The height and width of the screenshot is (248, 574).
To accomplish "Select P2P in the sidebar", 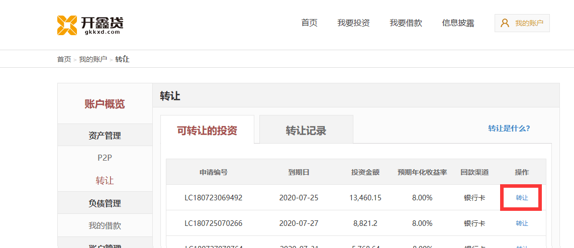I will (x=105, y=158).
